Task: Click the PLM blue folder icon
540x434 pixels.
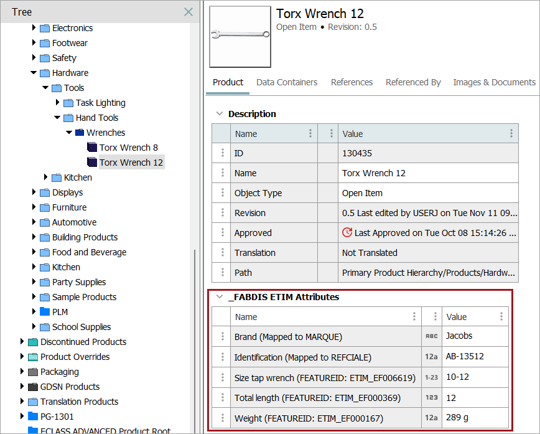Action: pos(45,311)
